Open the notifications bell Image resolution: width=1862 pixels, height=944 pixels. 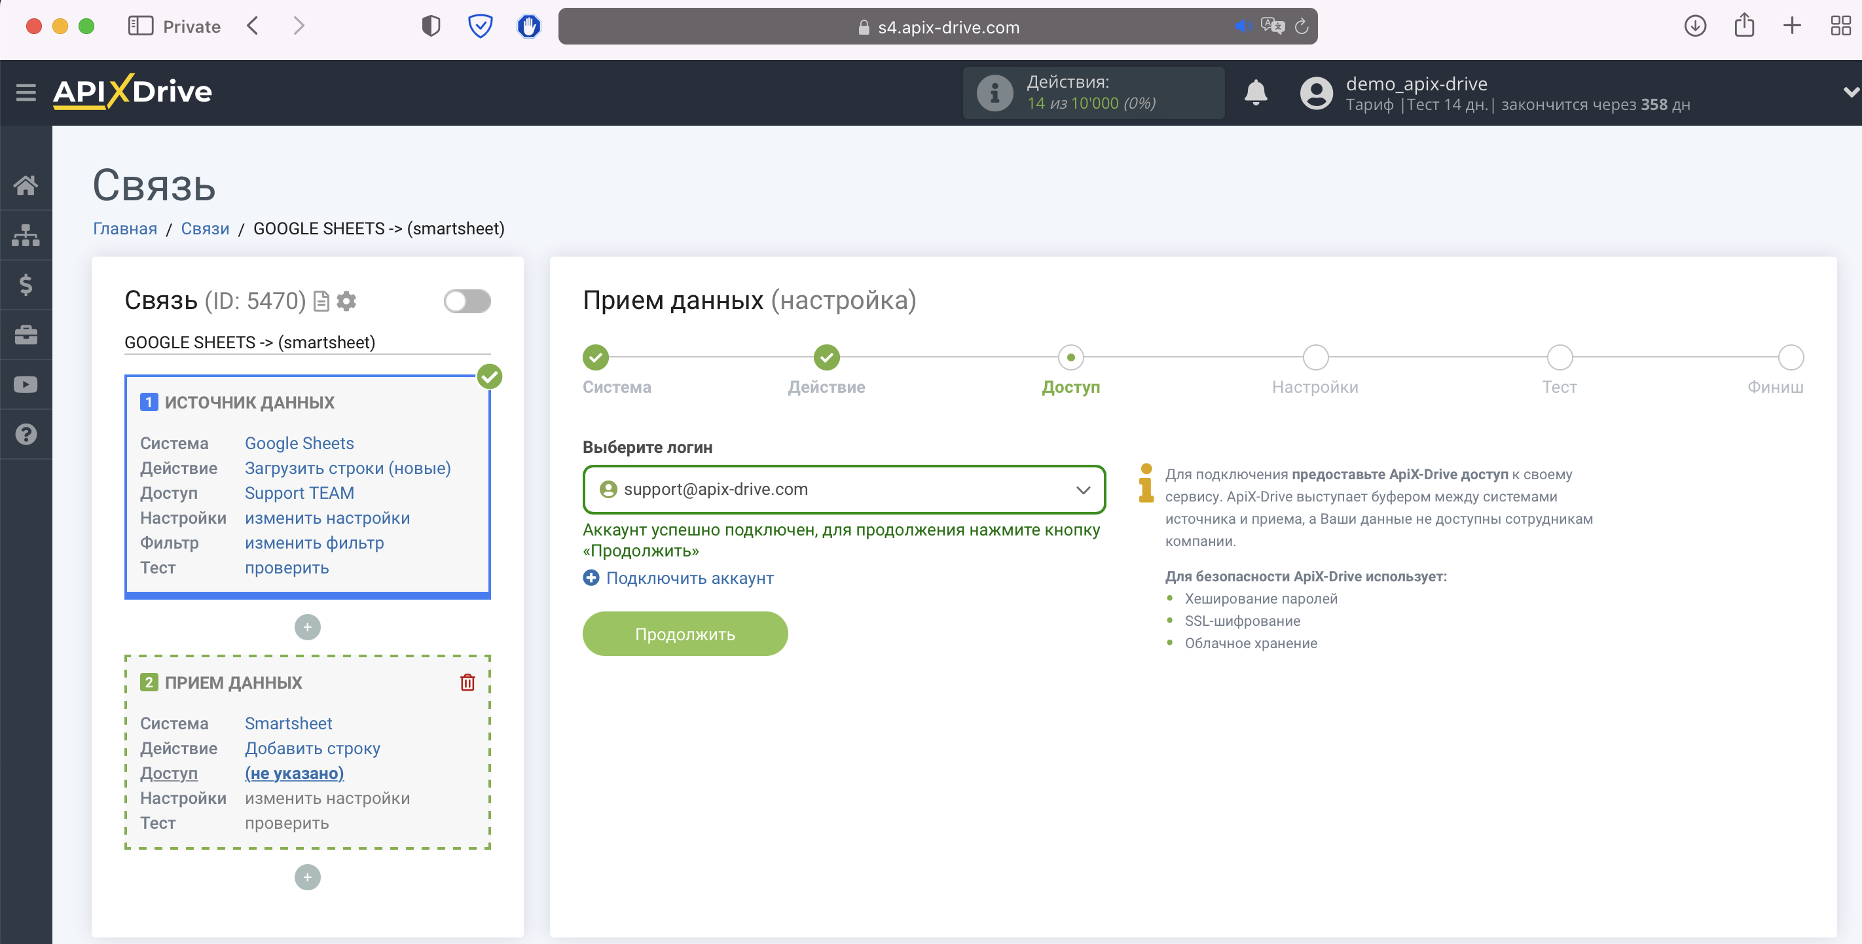coord(1256,92)
